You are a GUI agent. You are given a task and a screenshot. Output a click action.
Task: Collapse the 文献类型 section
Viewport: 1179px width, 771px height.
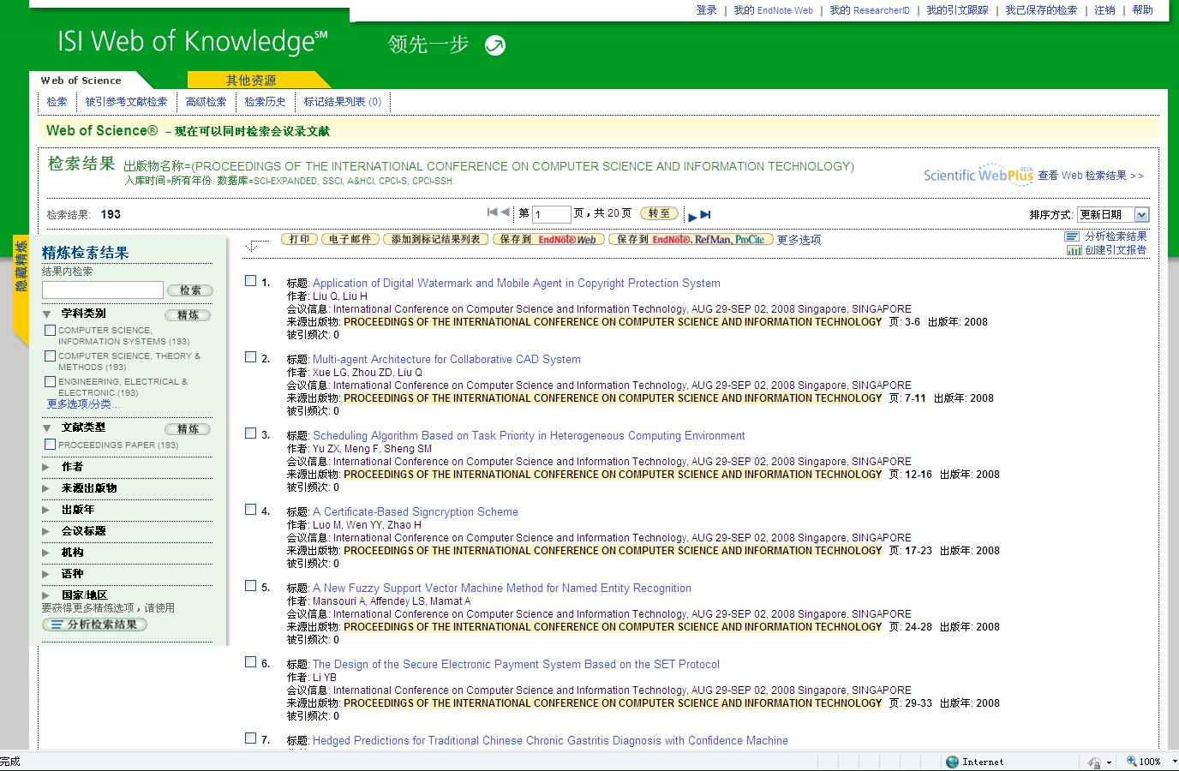(x=47, y=427)
